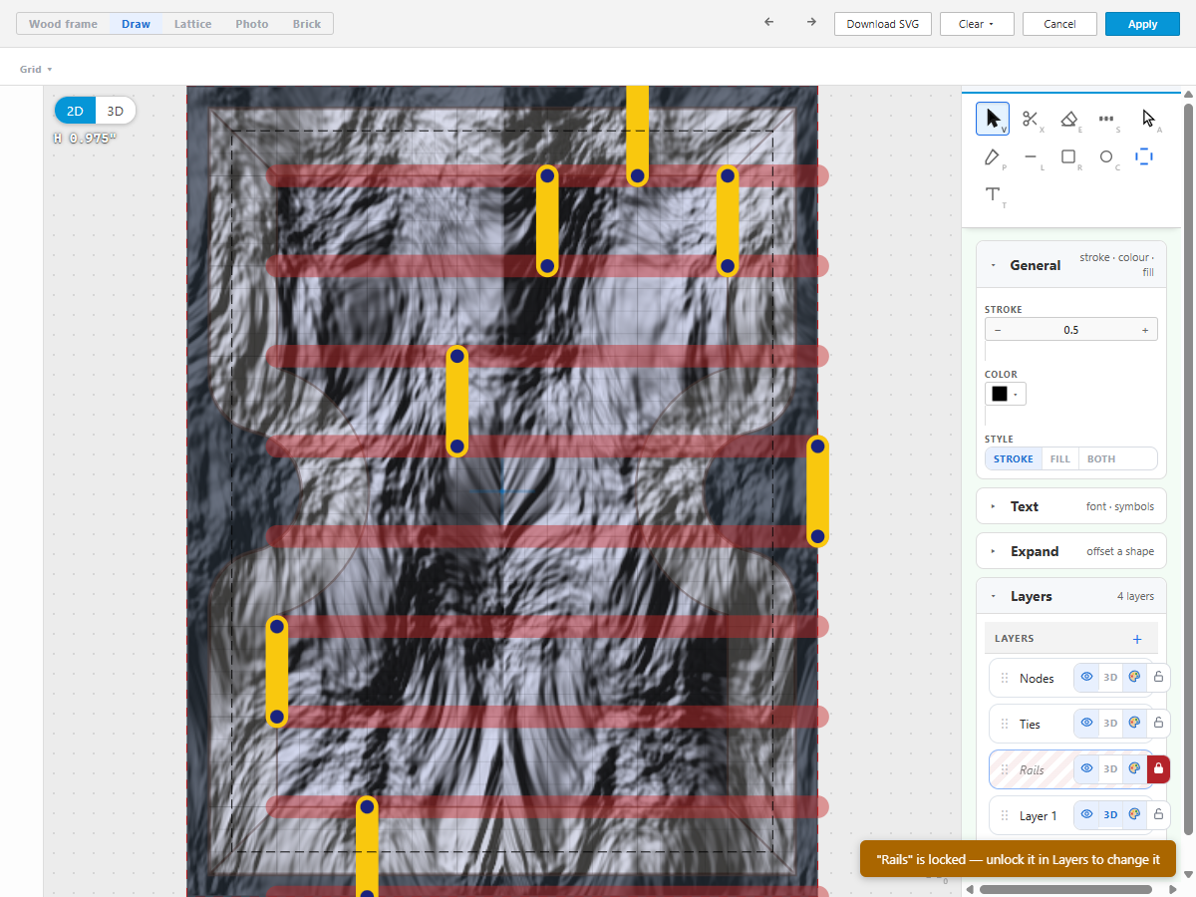The height and width of the screenshot is (897, 1196).
Task: Grab the Layer 1 drag handle
Action: click(x=1004, y=815)
